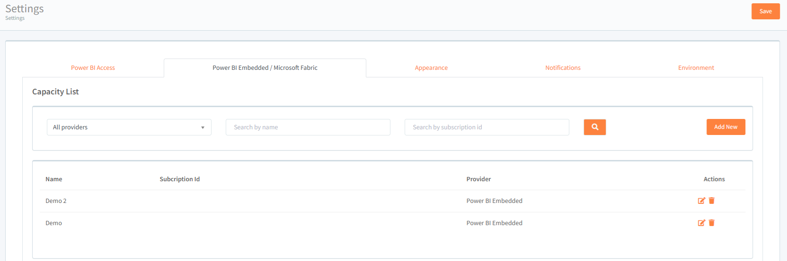Click Add New to create a capacity
Viewport: 787px width, 261px height.
pos(725,127)
